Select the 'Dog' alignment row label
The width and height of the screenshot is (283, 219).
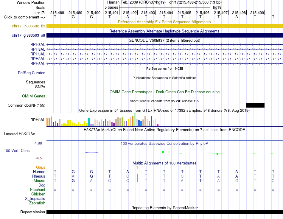pos(42,185)
